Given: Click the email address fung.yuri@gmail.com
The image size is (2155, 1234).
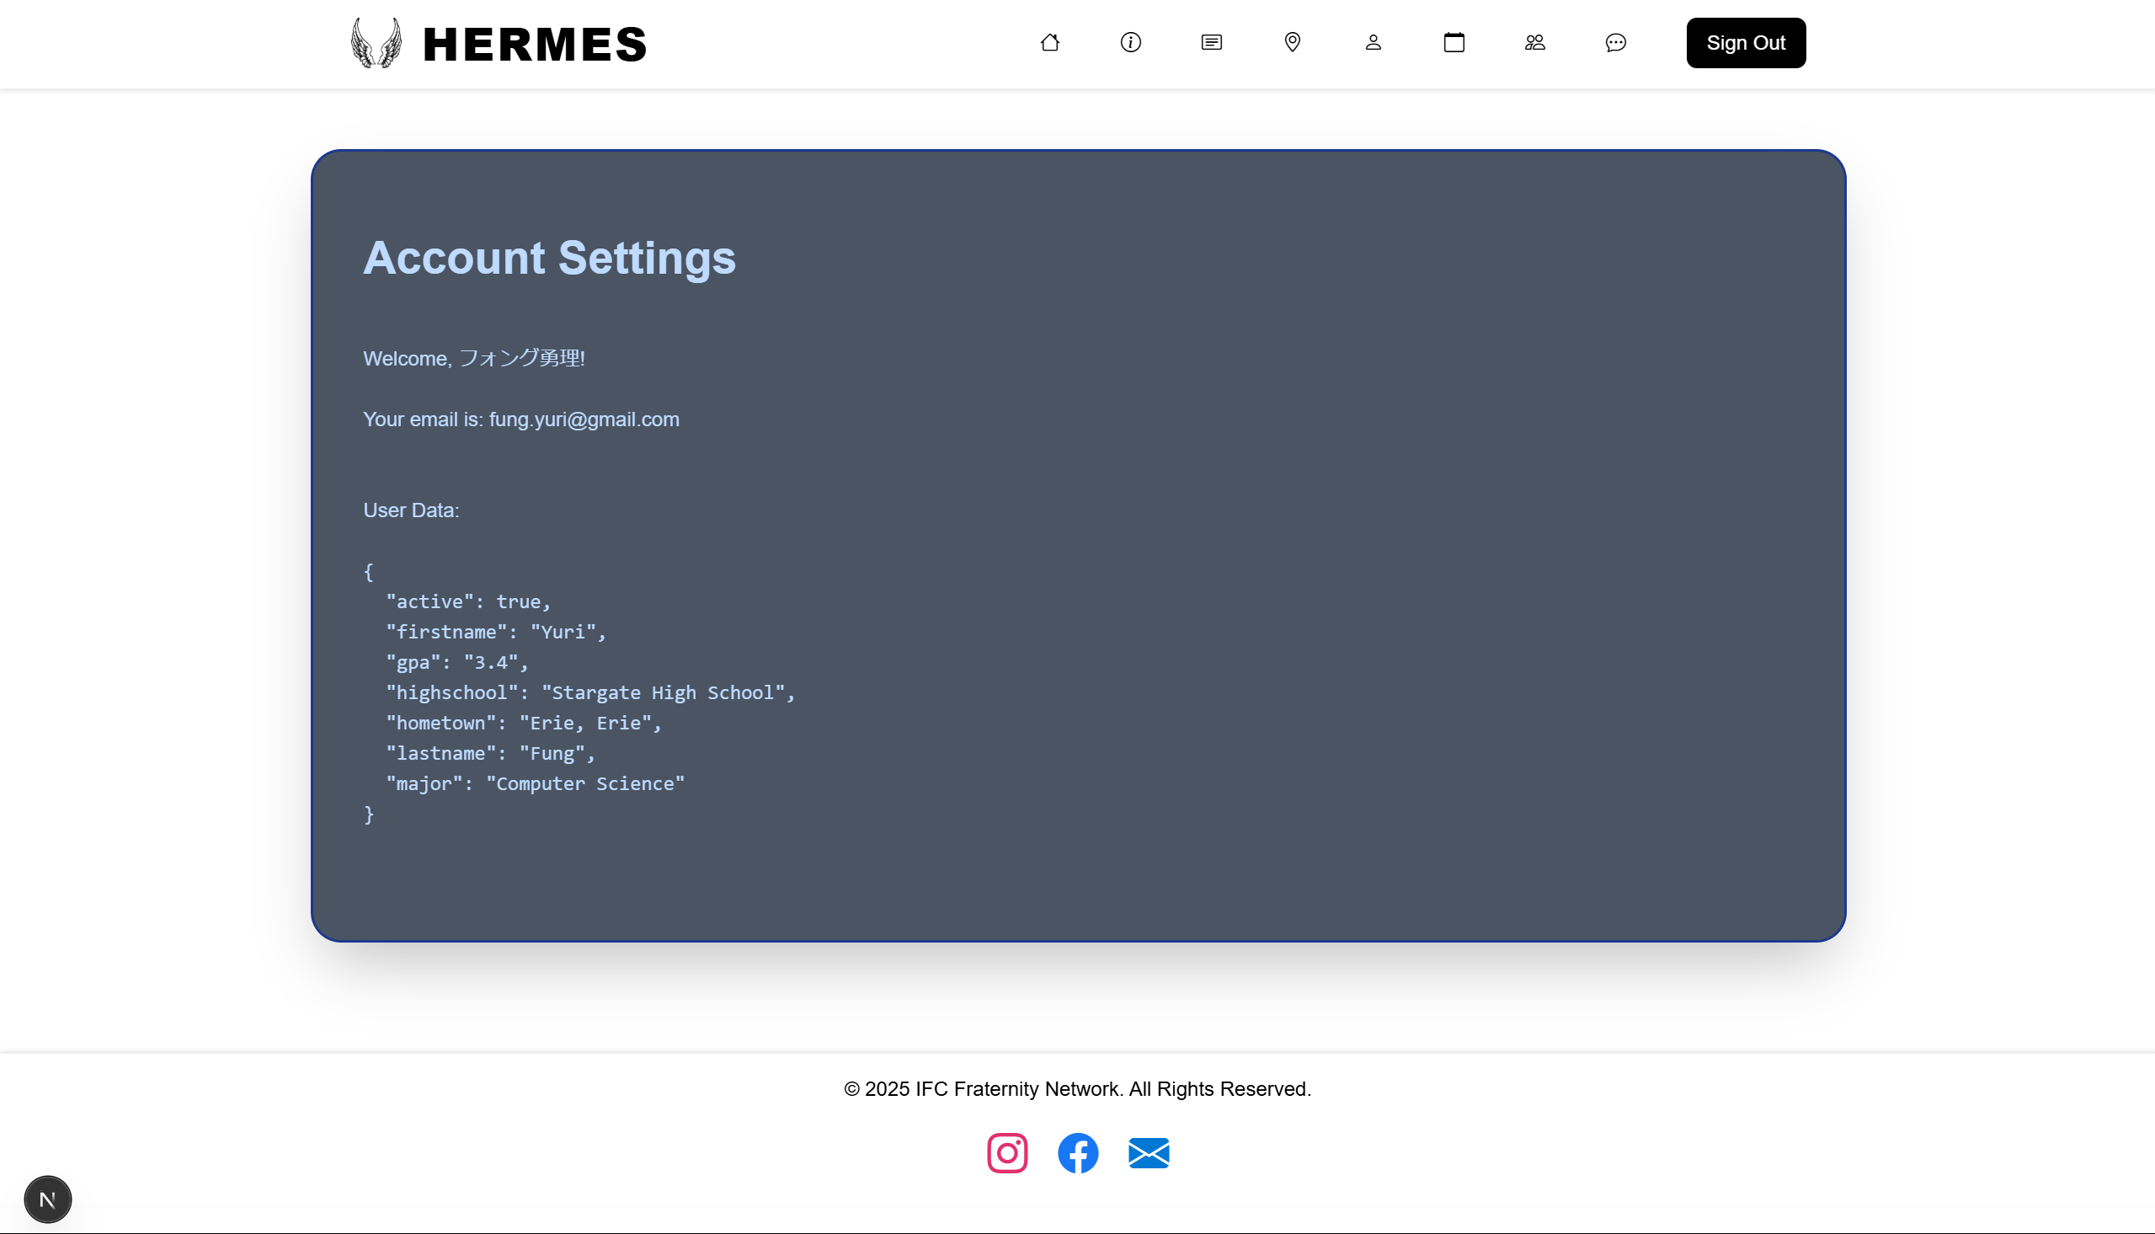Looking at the screenshot, I should pos(583,419).
